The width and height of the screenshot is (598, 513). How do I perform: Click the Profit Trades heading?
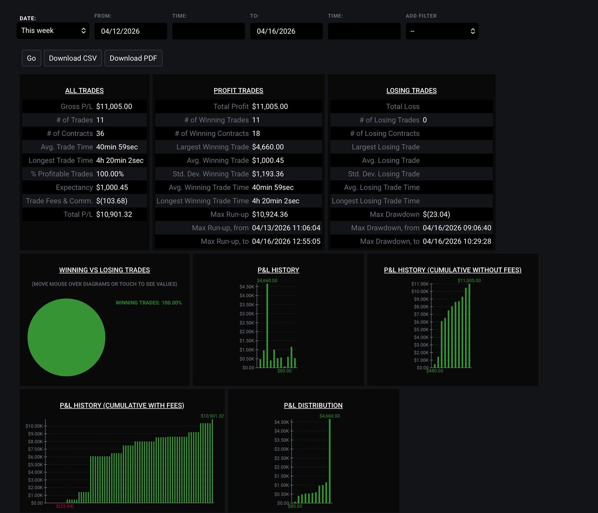pos(238,91)
